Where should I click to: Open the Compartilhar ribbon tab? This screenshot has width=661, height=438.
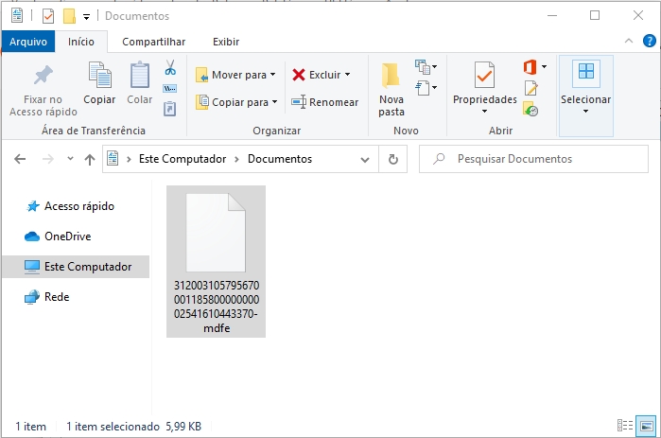pos(153,42)
